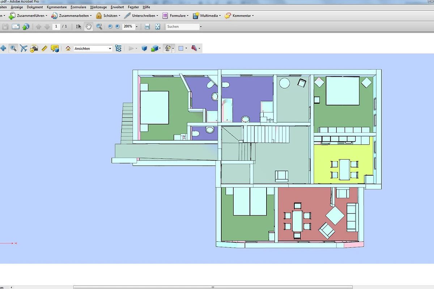Screen dimensions: 434x289
Task: Click the zoom in plus button
Action: click(117, 27)
